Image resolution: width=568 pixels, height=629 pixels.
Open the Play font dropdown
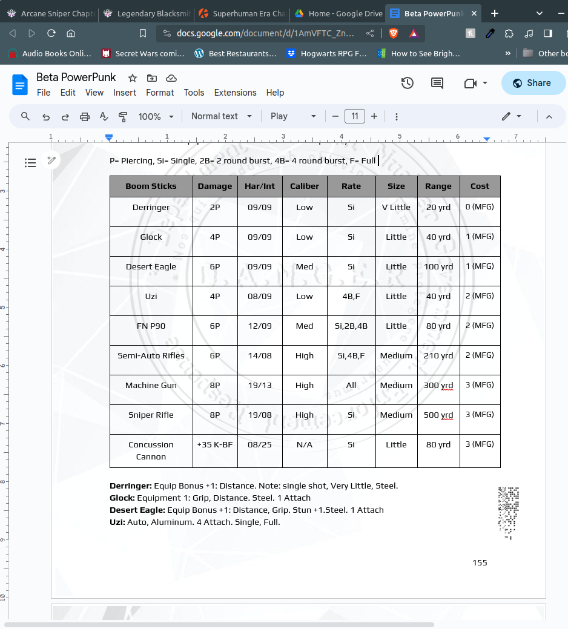293,116
